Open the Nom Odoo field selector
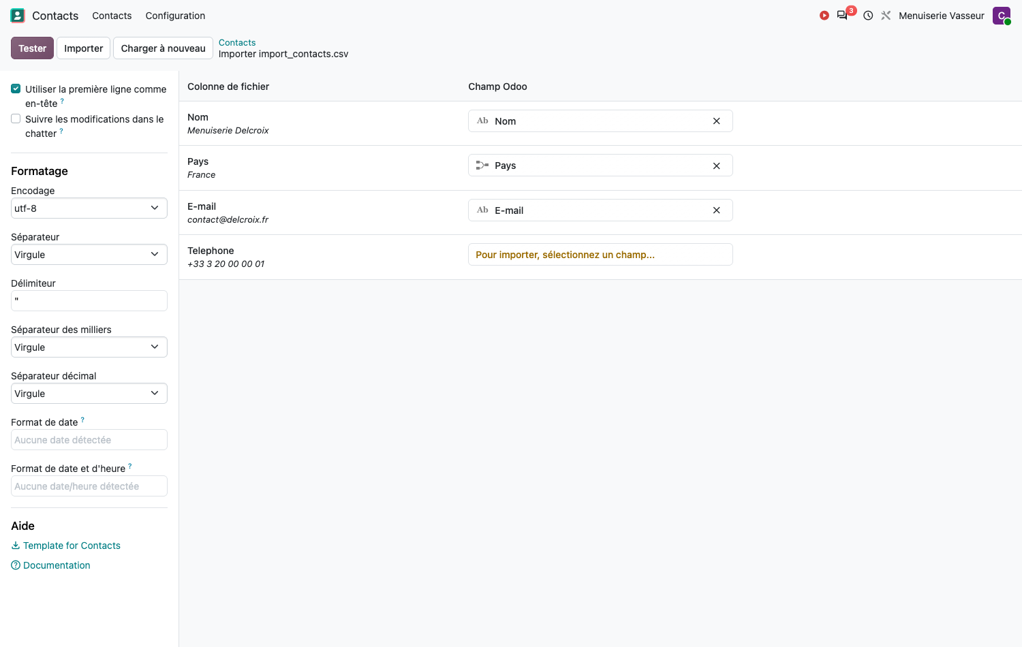The image size is (1022, 647). (x=600, y=121)
